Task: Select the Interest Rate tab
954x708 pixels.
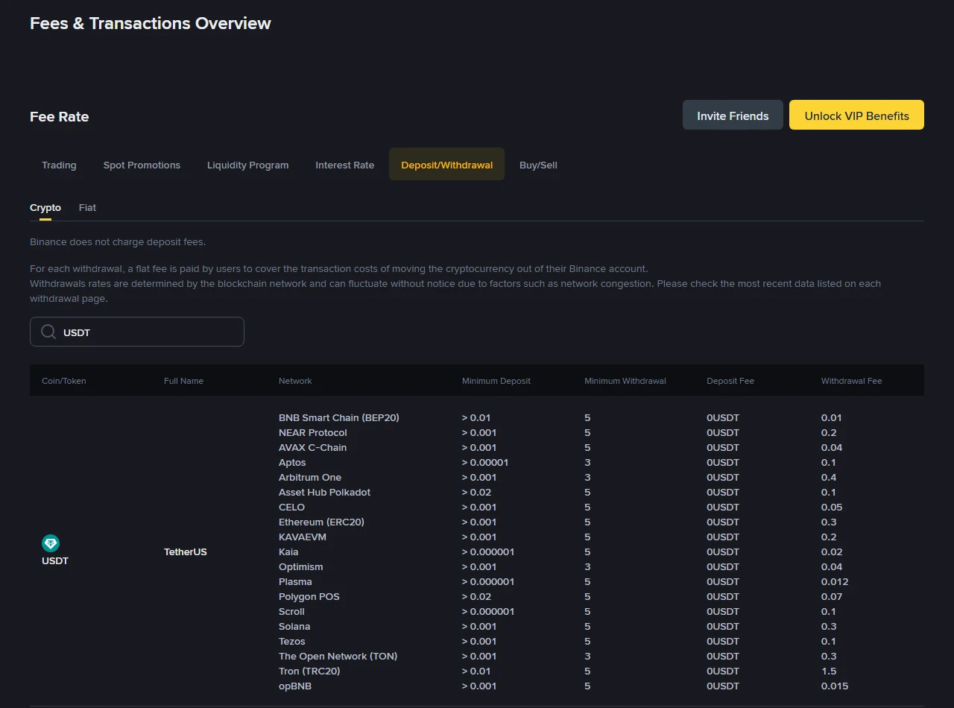Action: pyautogui.click(x=344, y=165)
